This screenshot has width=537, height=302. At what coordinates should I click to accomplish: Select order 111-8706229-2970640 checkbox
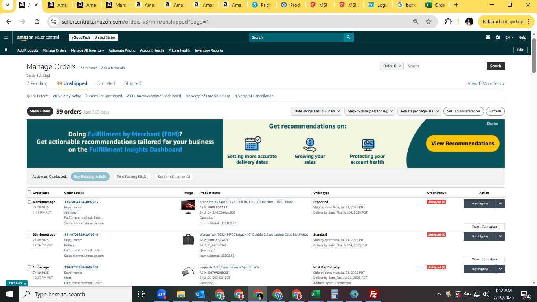click(29, 234)
